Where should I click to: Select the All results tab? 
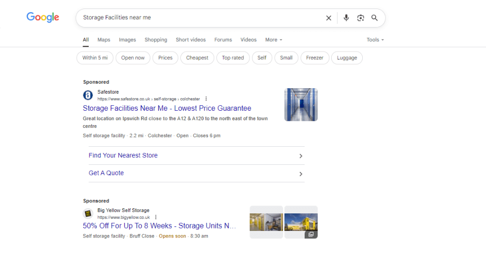click(86, 40)
